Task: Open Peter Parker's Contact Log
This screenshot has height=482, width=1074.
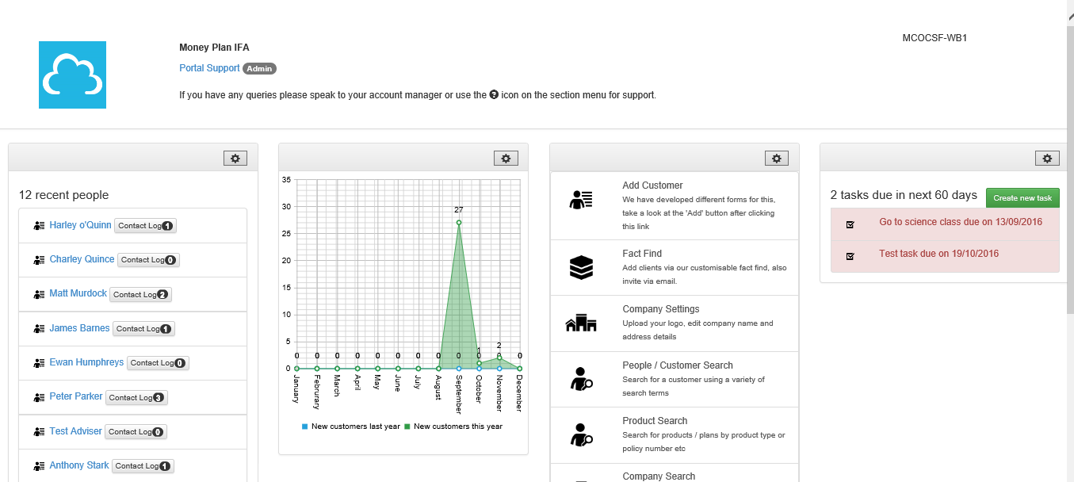Action: point(136,398)
